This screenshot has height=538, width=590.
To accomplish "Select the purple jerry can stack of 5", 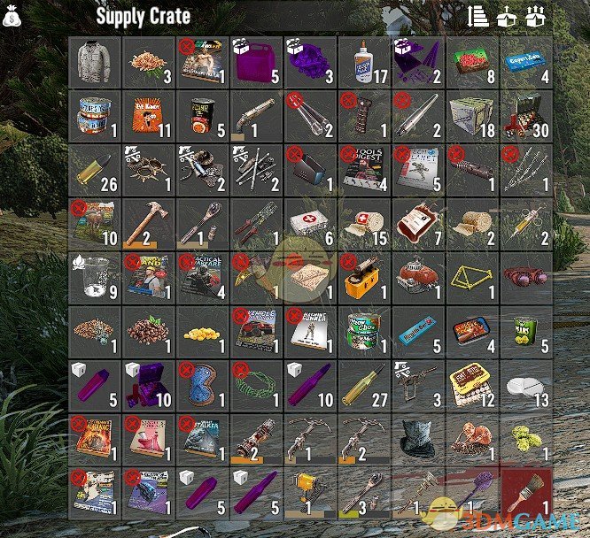I will click(x=257, y=63).
